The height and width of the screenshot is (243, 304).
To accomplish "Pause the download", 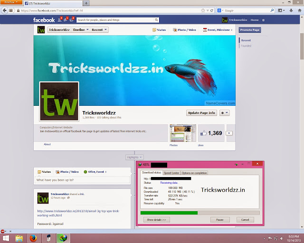I will [220, 220].
